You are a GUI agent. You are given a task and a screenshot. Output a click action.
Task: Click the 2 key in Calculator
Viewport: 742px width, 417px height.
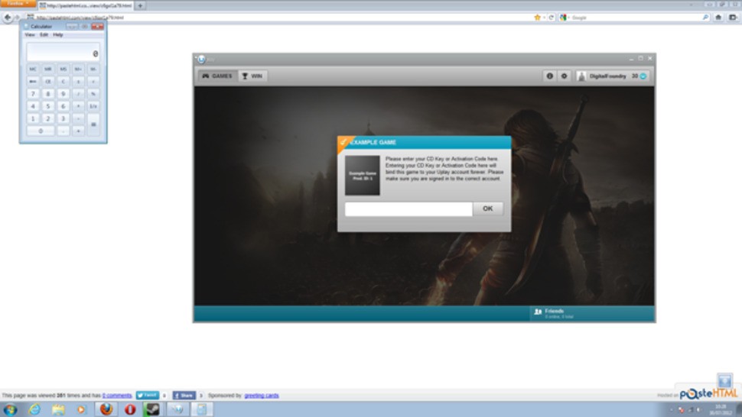tap(47, 118)
